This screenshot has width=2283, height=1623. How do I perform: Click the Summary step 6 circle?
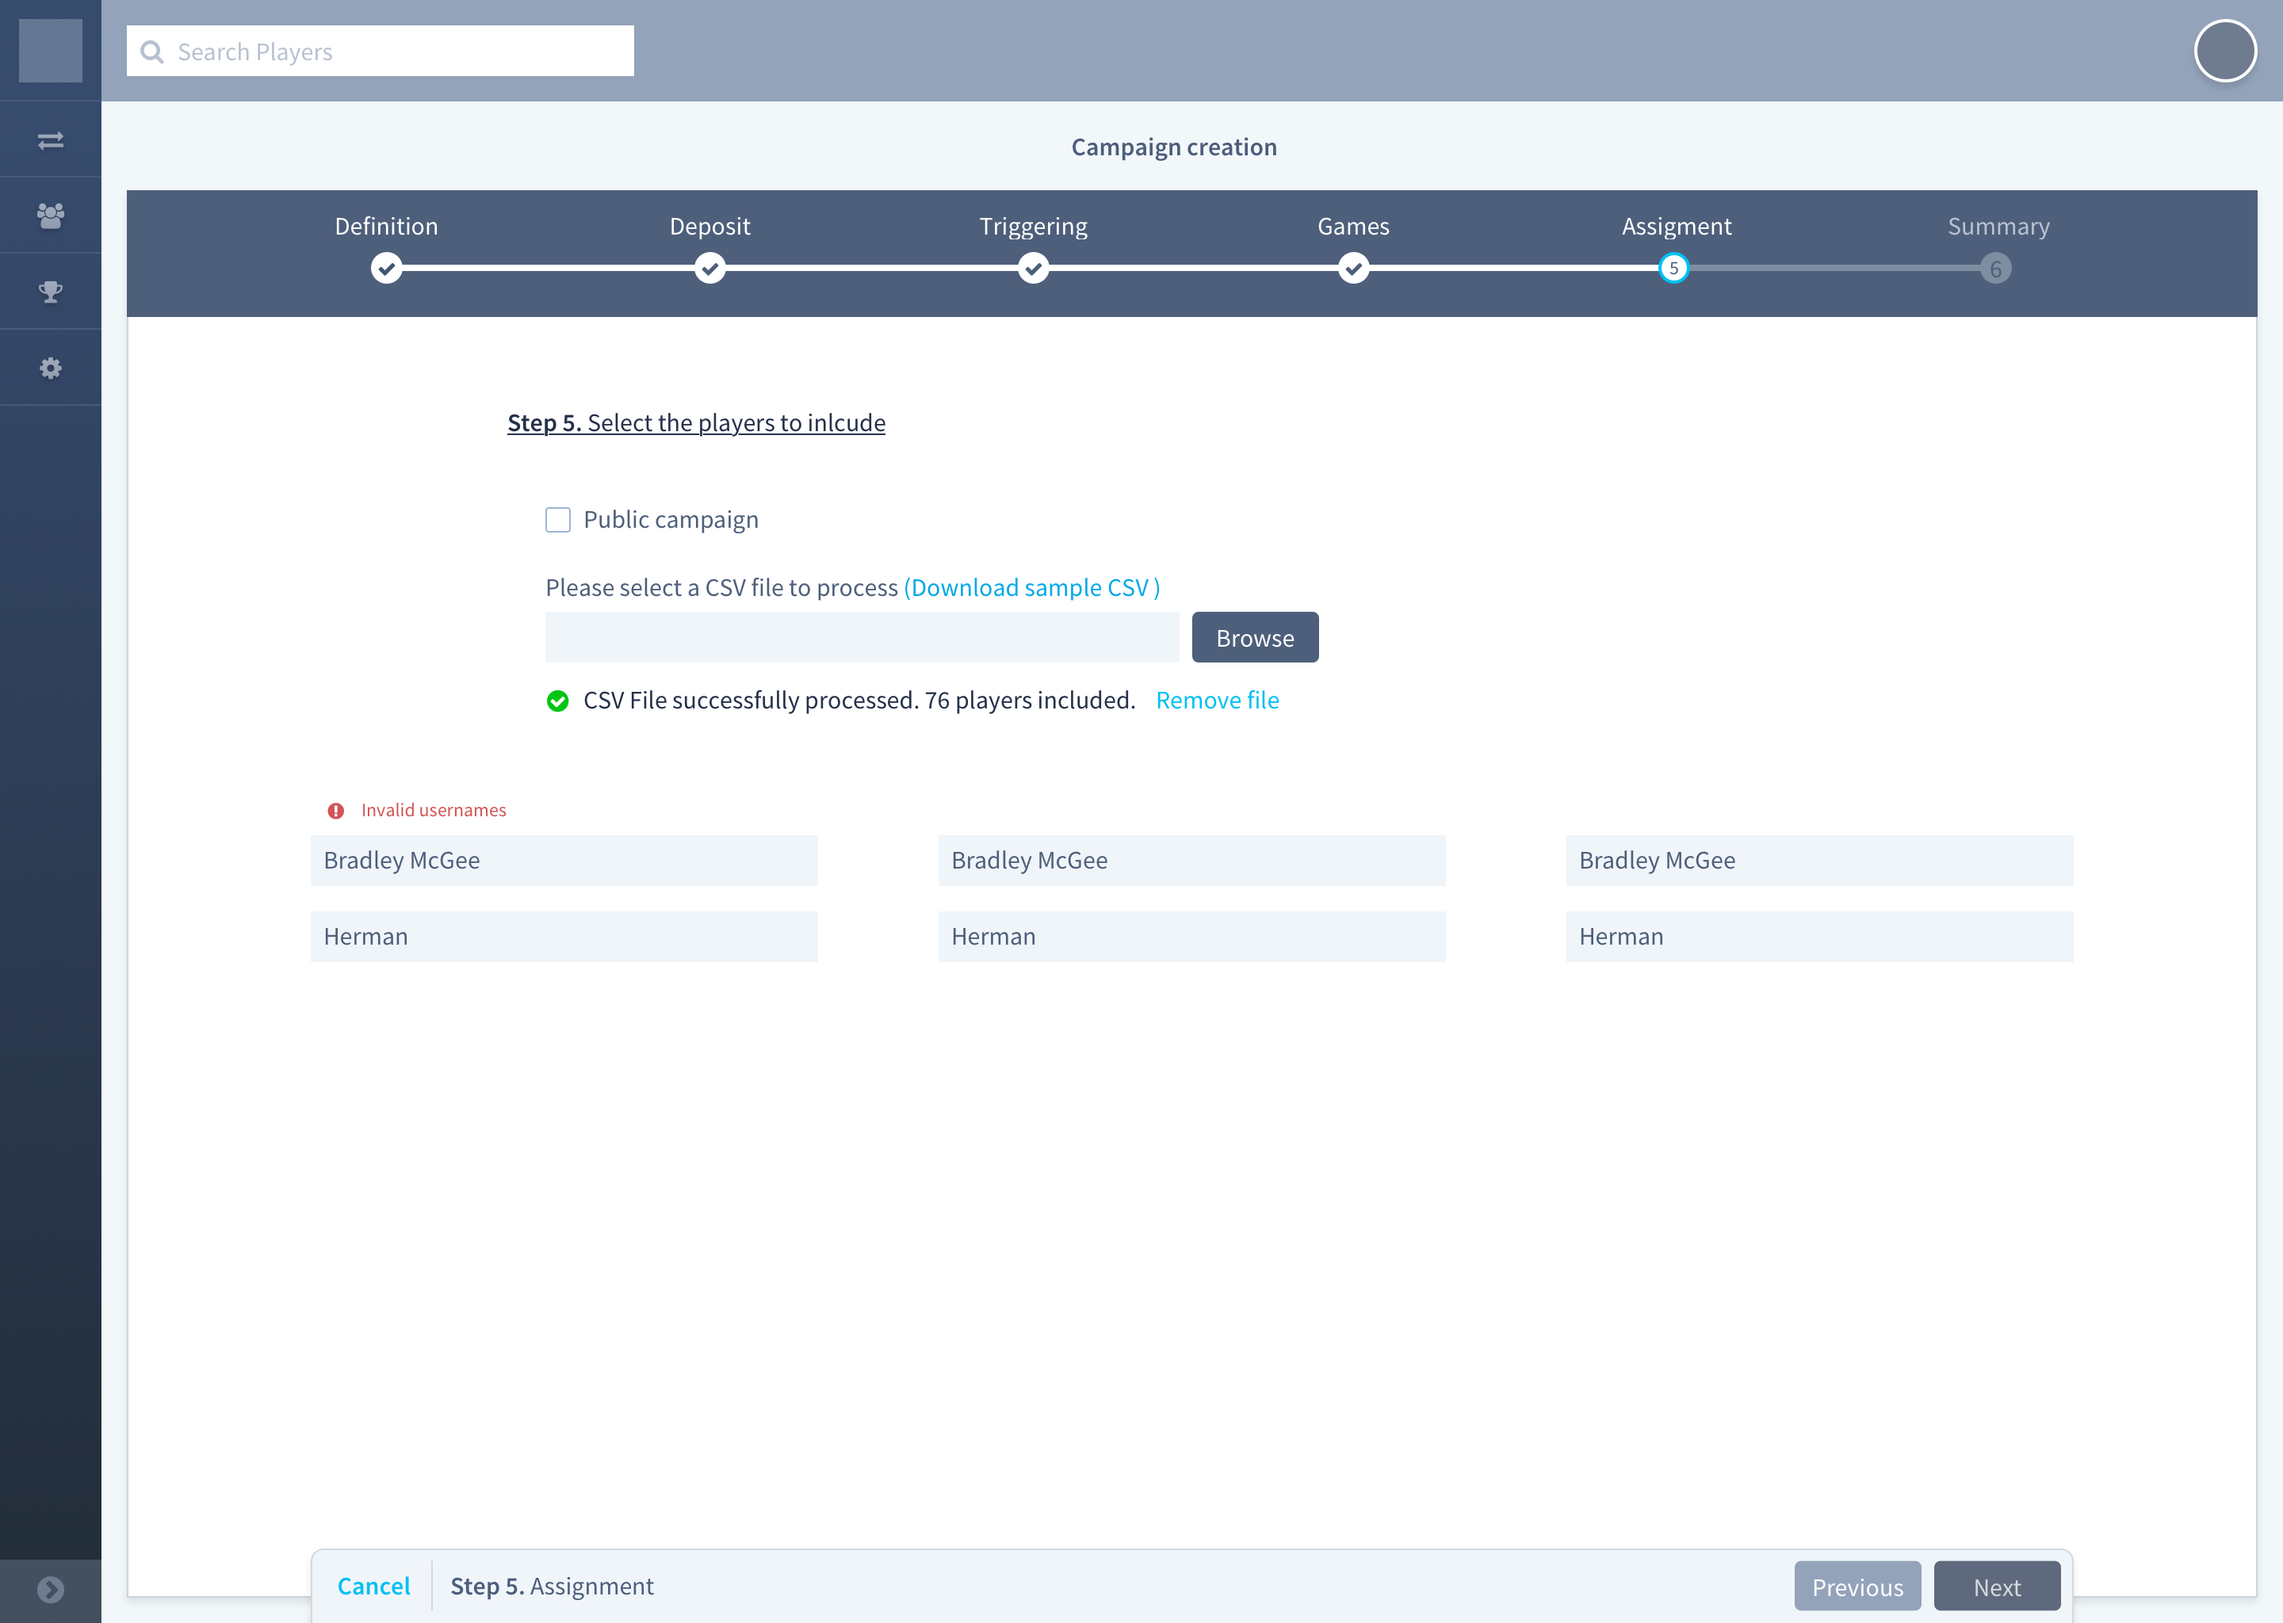coord(1995,269)
